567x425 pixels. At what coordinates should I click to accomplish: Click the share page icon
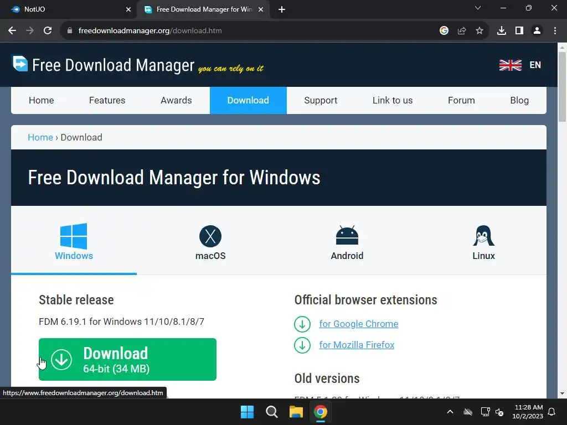[x=462, y=31]
